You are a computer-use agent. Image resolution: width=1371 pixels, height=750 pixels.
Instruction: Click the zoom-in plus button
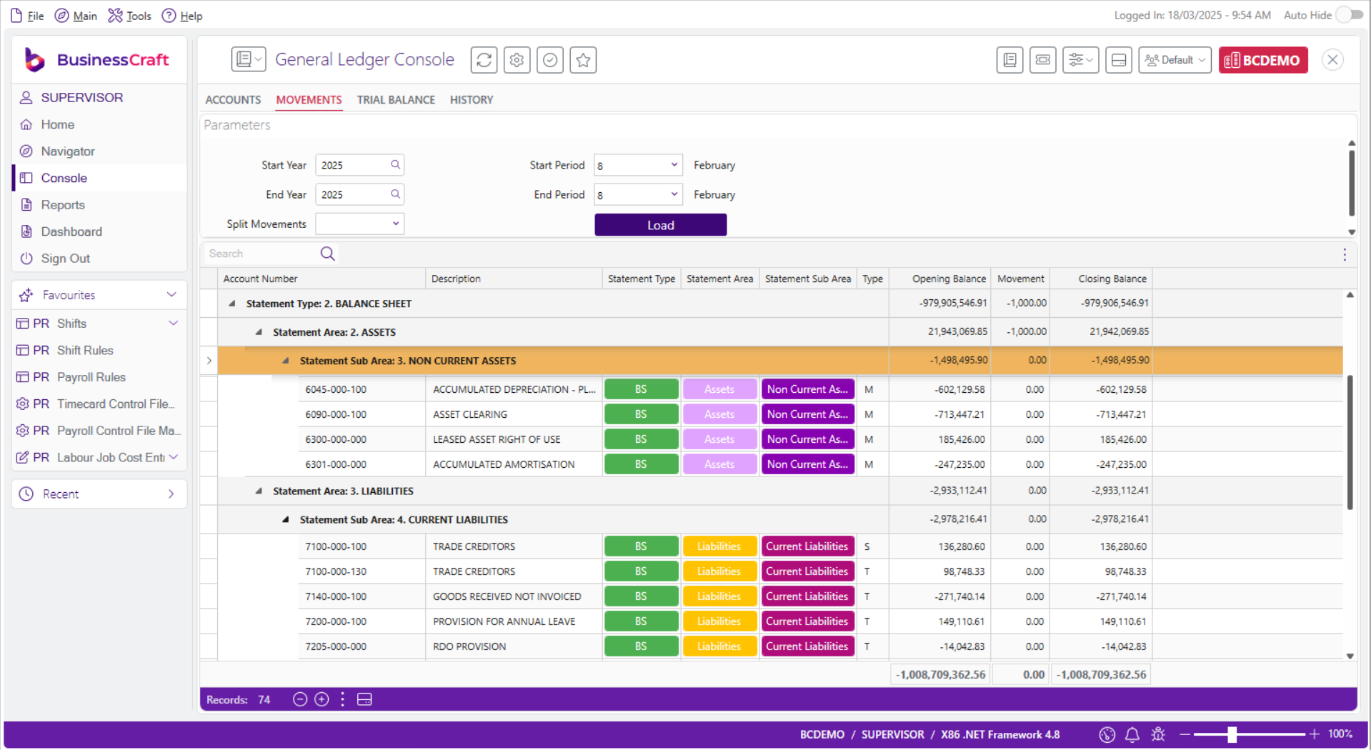pos(1314,734)
